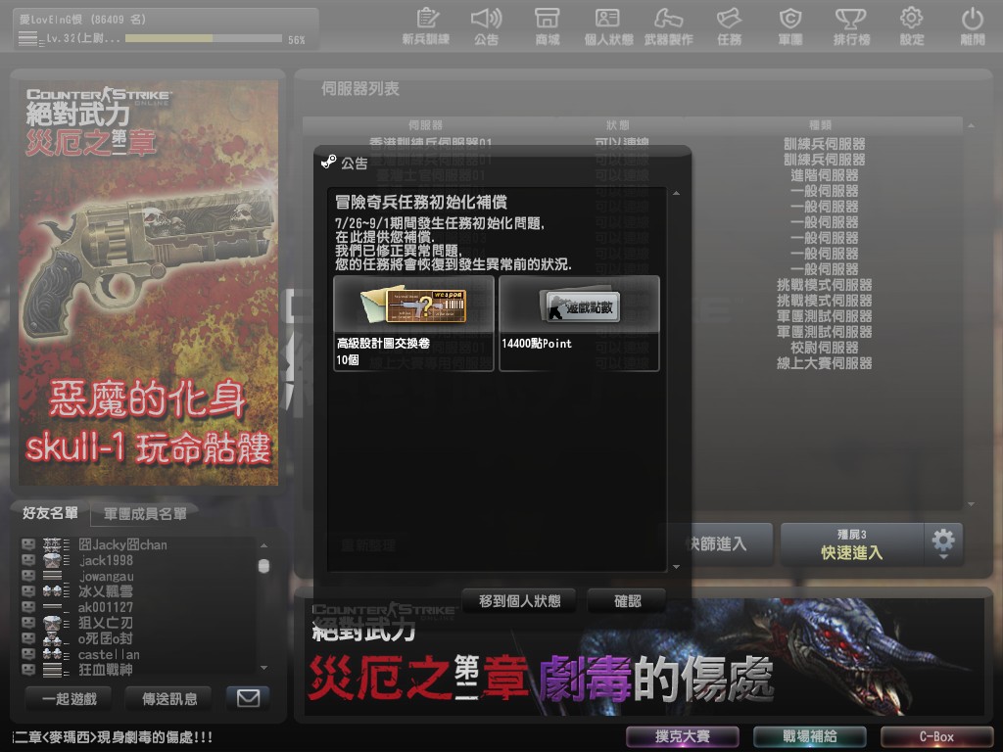Click 14400點Point game points reward

pyautogui.click(x=579, y=323)
